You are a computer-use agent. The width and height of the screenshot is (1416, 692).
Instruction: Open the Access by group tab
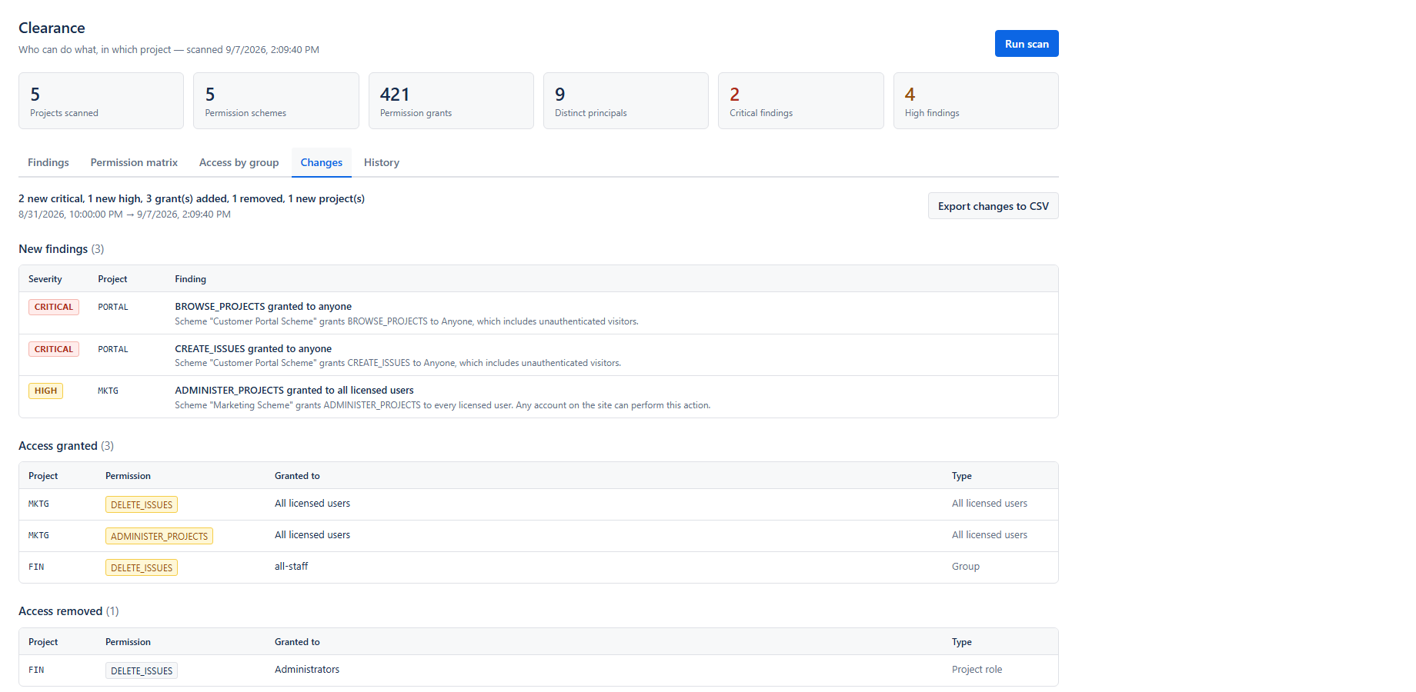239,162
